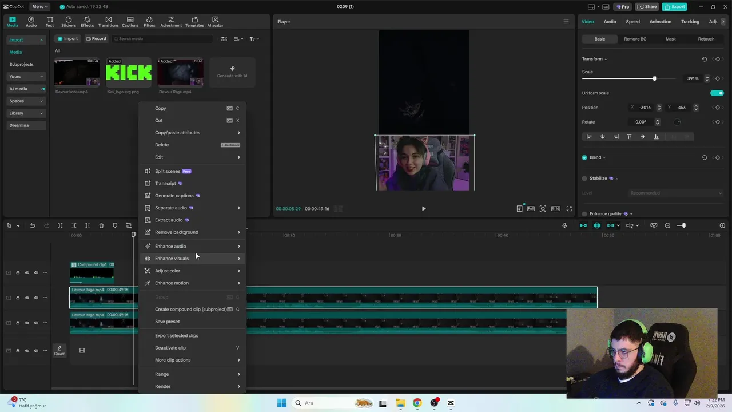The height and width of the screenshot is (412, 732).
Task: Select Copy from context menu
Action: (x=193, y=108)
